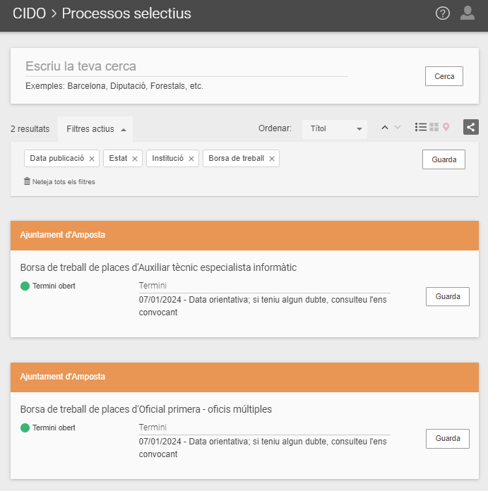This screenshot has width=488, height=491.
Task: Click the Cerca search button
Action: [444, 76]
